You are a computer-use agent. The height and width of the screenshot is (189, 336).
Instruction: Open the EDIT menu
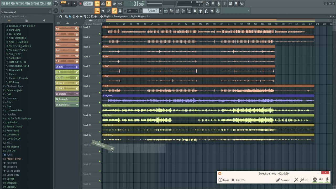tap(8, 3)
